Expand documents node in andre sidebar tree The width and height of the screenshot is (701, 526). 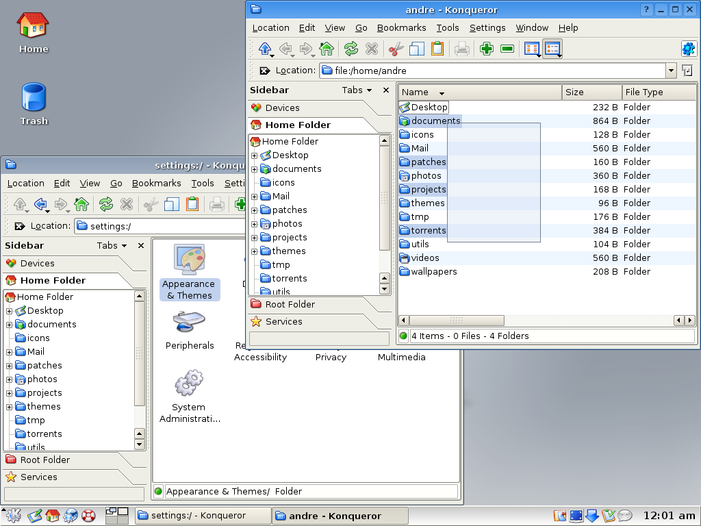click(255, 170)
